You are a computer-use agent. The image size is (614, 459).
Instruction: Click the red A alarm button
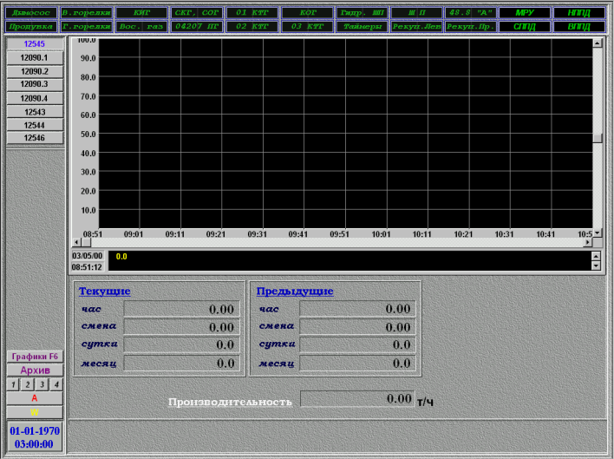35,398
